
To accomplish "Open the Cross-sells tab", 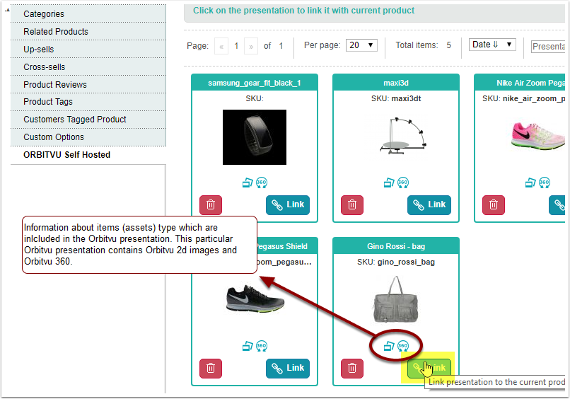I will click(x=88, y=67).
